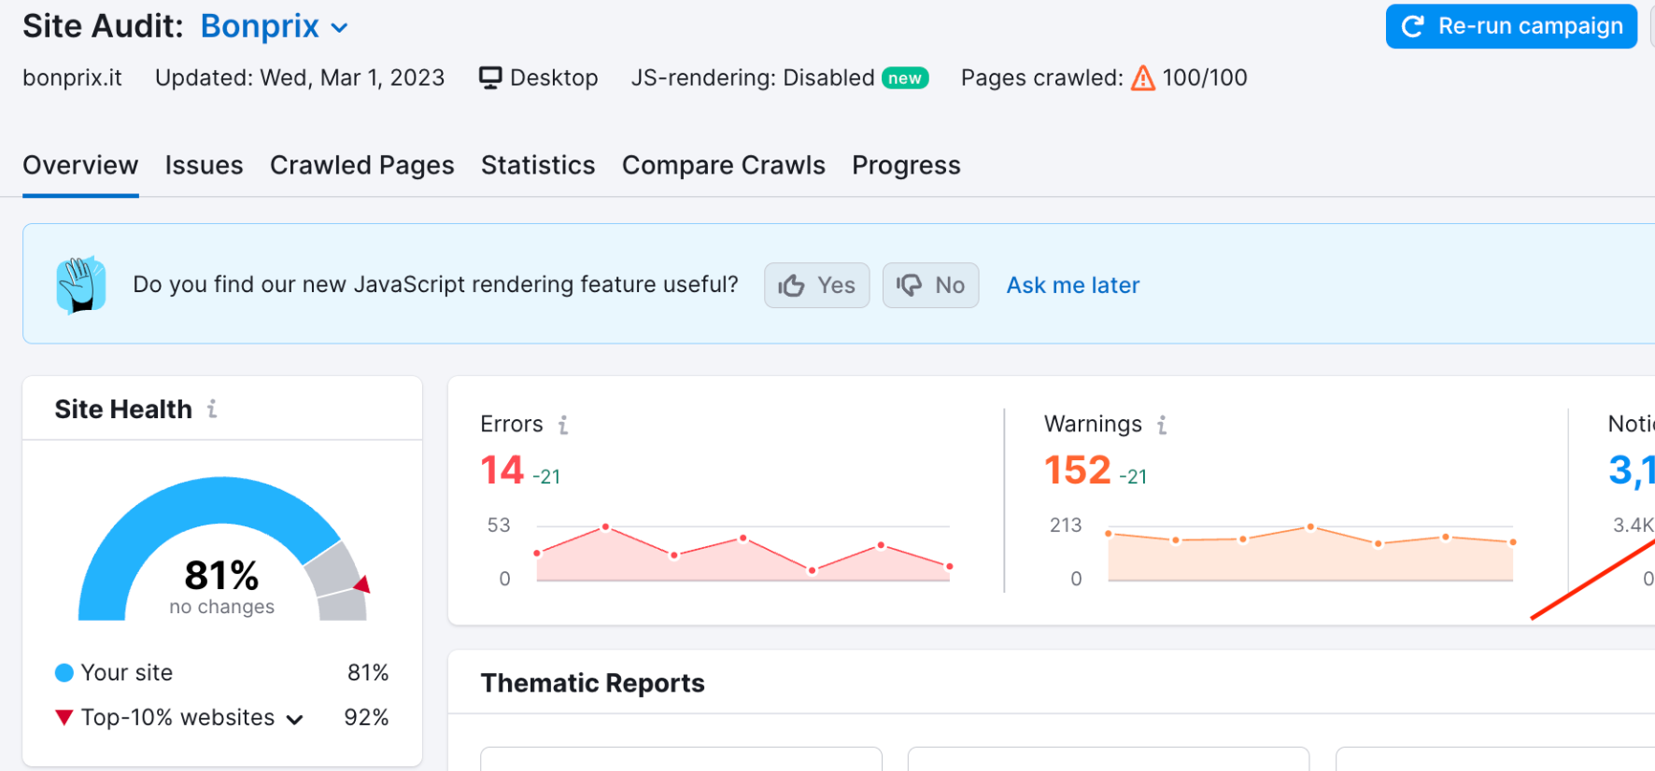The width and height of the screenshot is (1655, 771).
Task: Click the 14 errors count
Action: click(502, 470)
